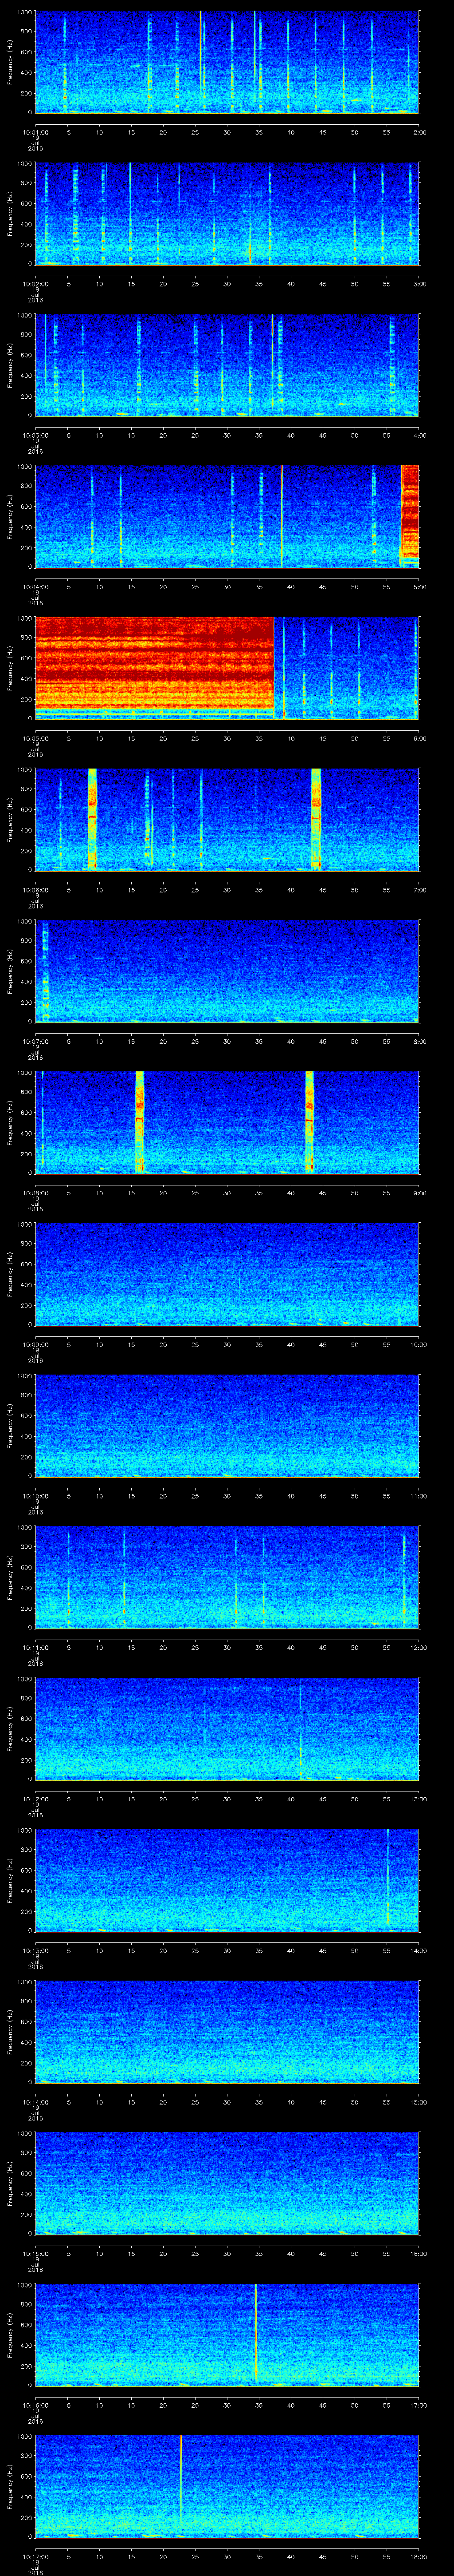Open the 10:10:00 spectrogram panel
Image resolution: width=454 pixels, height=2576 pixels.
(227, 1425)
